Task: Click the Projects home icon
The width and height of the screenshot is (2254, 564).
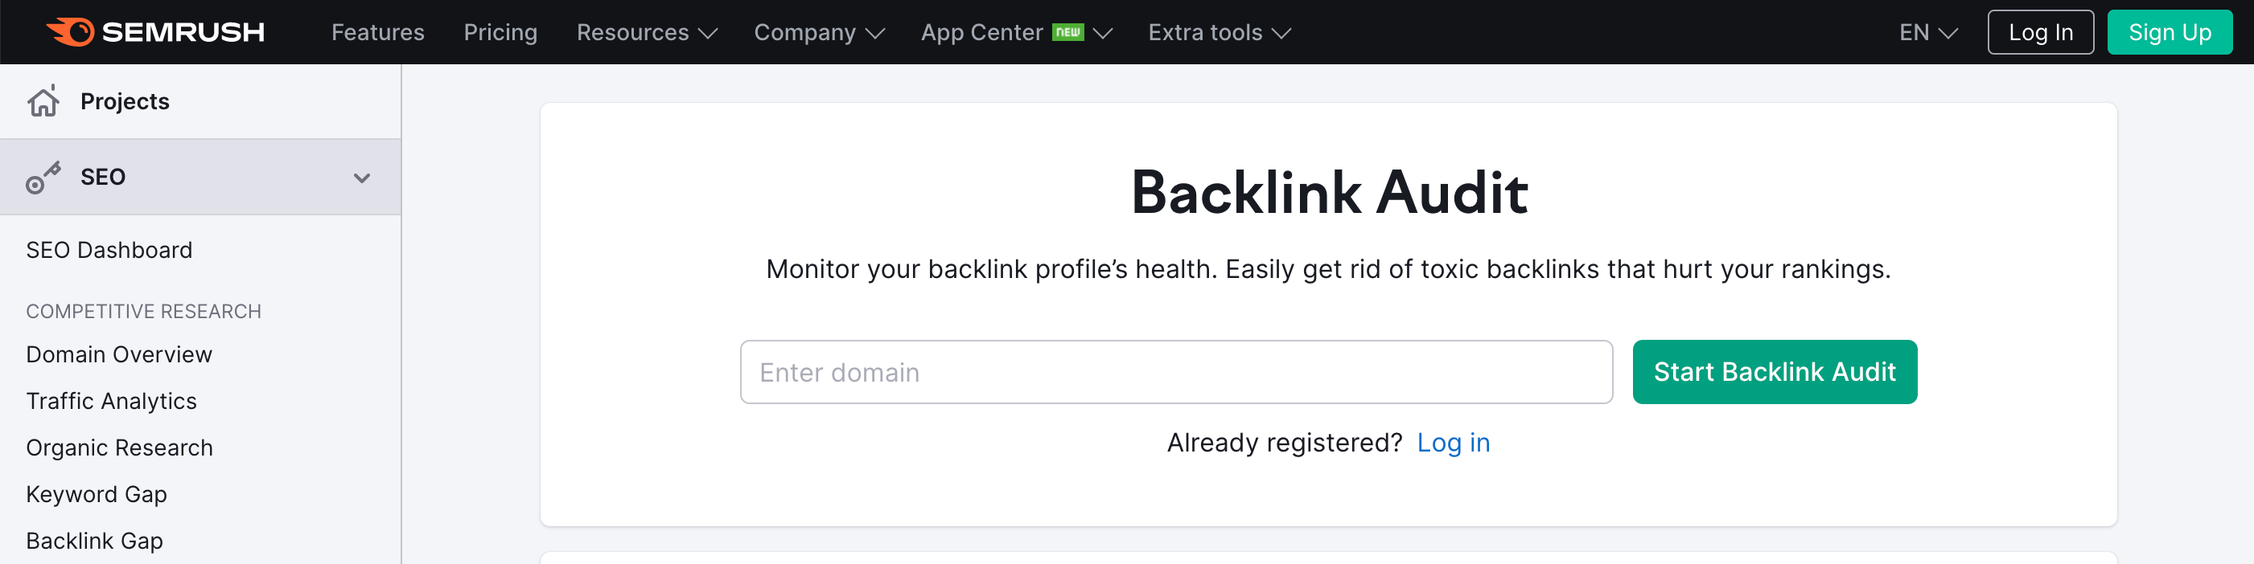Action: coord(43,100)
